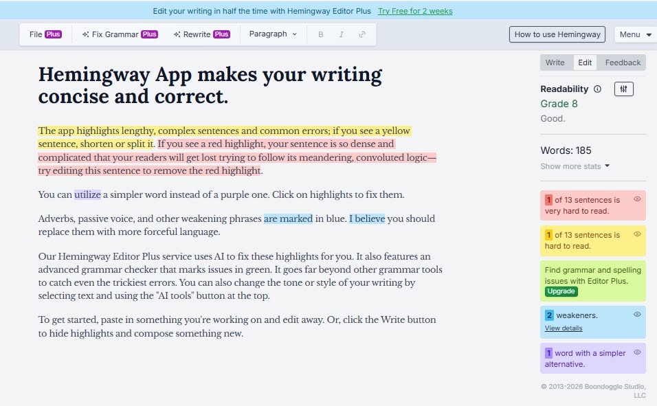The width and height of the screenshot is (657, 406).
Task: Click the Readability info icon
Action: tap(597, 89)
